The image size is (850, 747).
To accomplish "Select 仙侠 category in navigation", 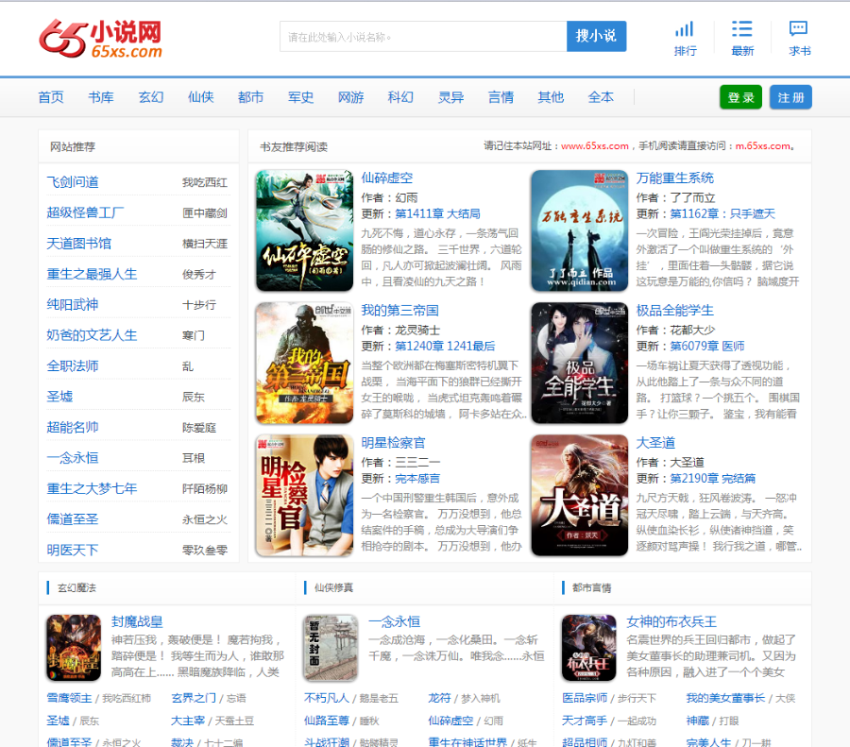I will coord(200,97).
